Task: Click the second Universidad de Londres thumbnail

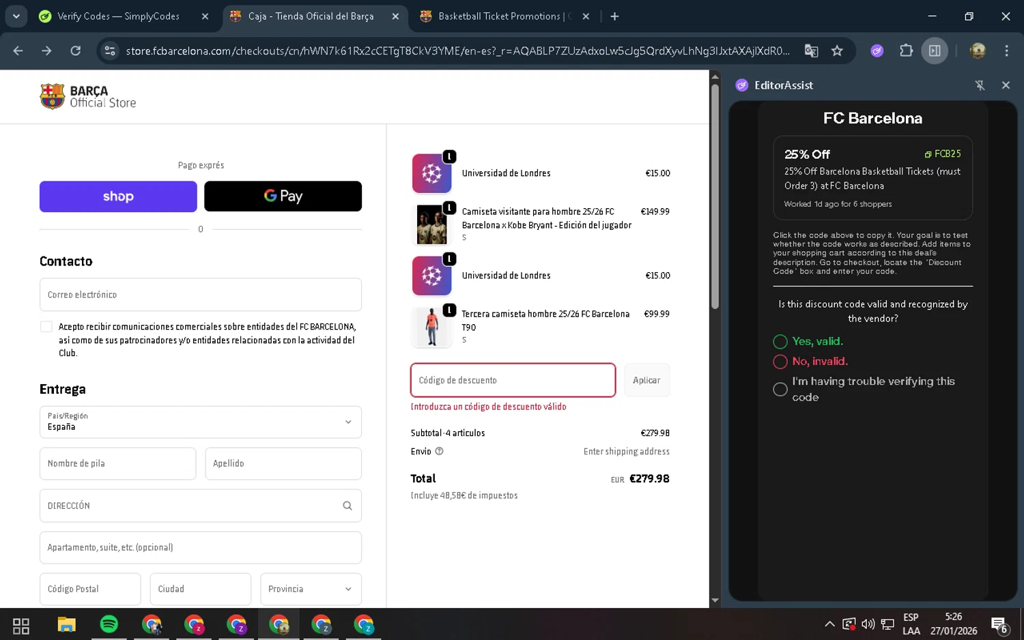Action: pyautogui.click(x=432, y=276)
